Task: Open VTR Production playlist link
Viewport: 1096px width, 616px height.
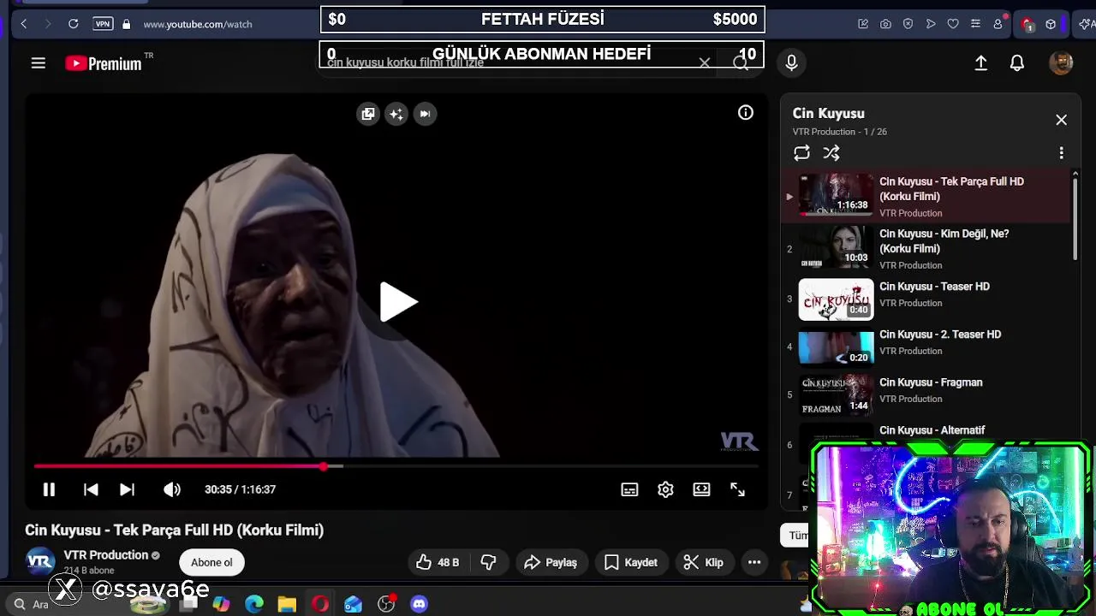Action: (824, 132)
